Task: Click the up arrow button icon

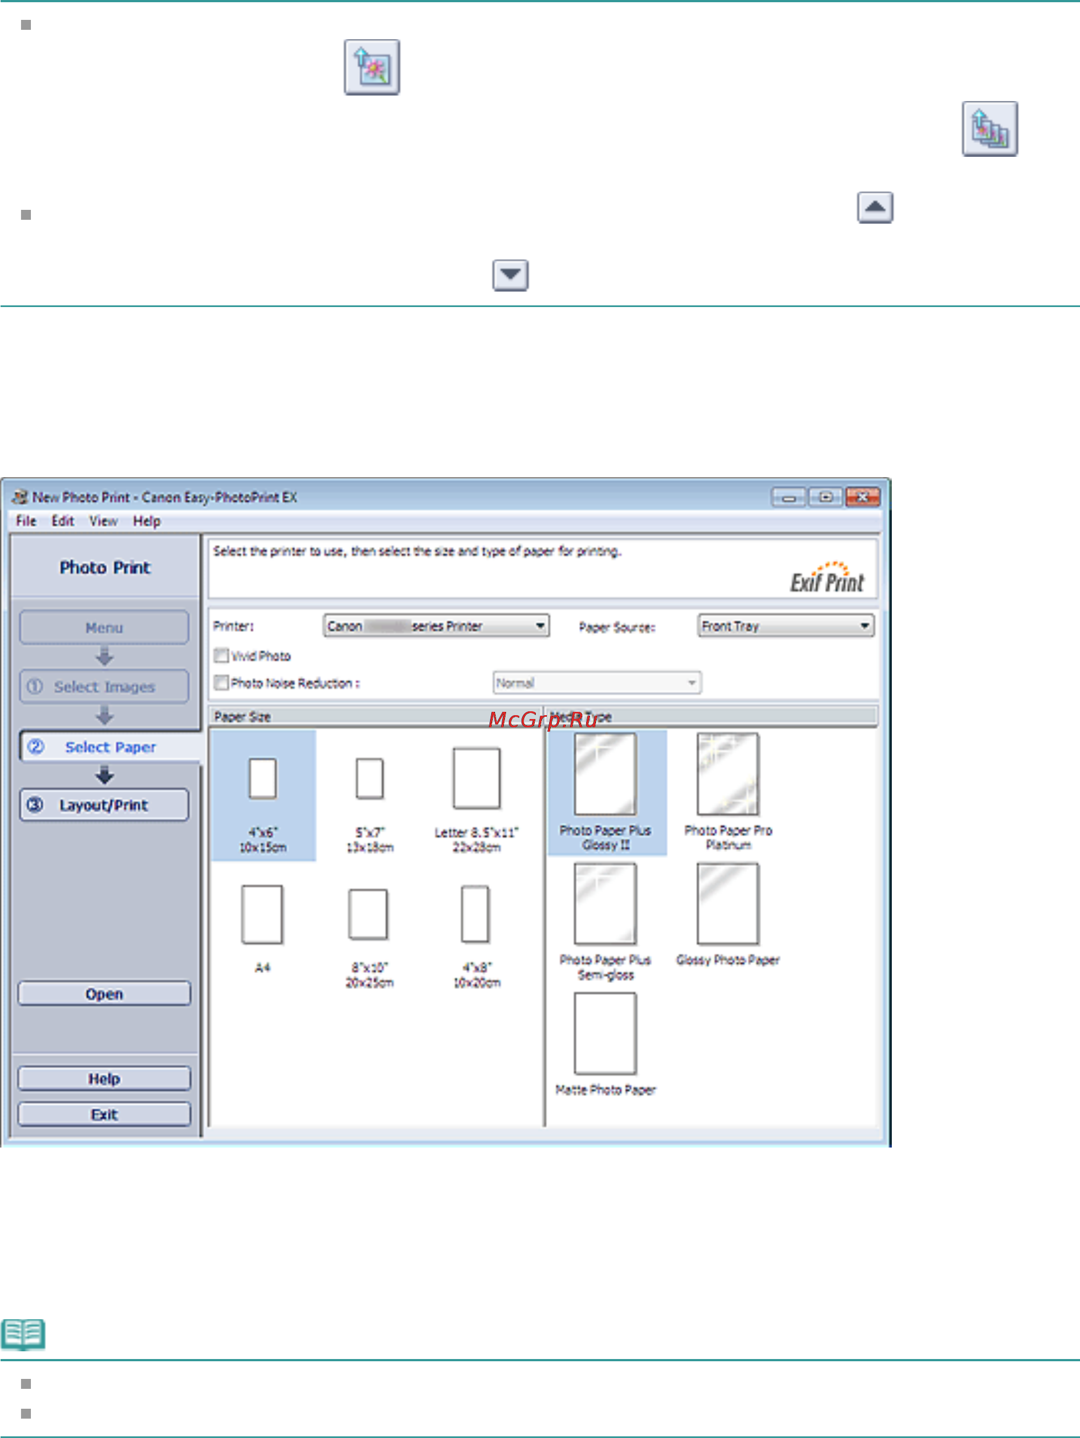Action: click(875, 208)
